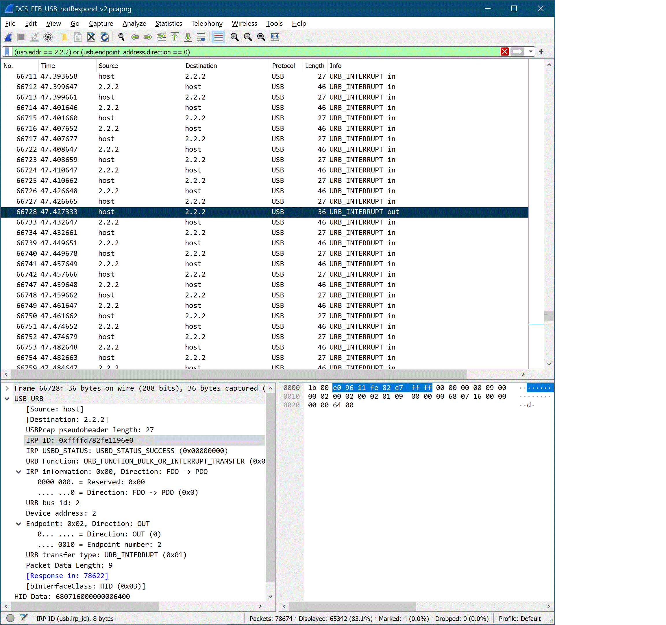This screenshot has height=625, width=666.
Task: Click zoom in on packet text
Action: coord(234,37)
